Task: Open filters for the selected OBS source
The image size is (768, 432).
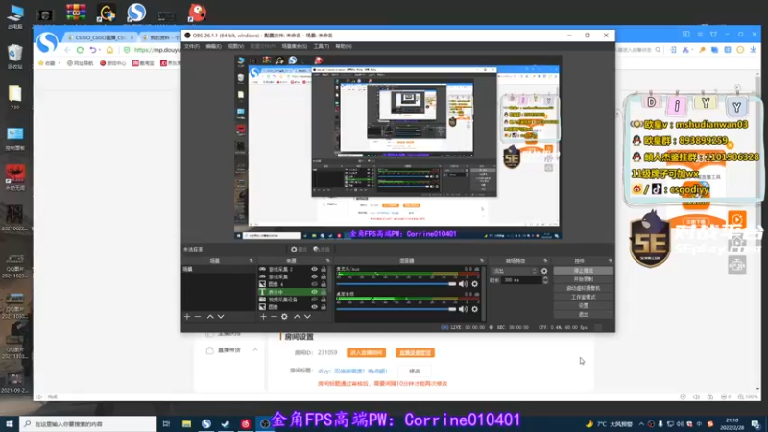Action: point(322,250)
